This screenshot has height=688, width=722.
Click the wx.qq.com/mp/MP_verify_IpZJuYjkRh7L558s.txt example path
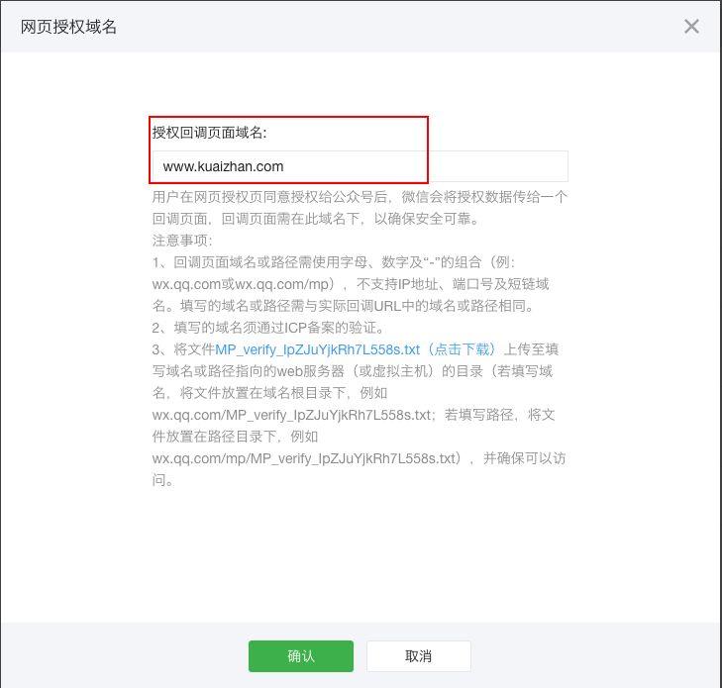[x=305, y=458]
